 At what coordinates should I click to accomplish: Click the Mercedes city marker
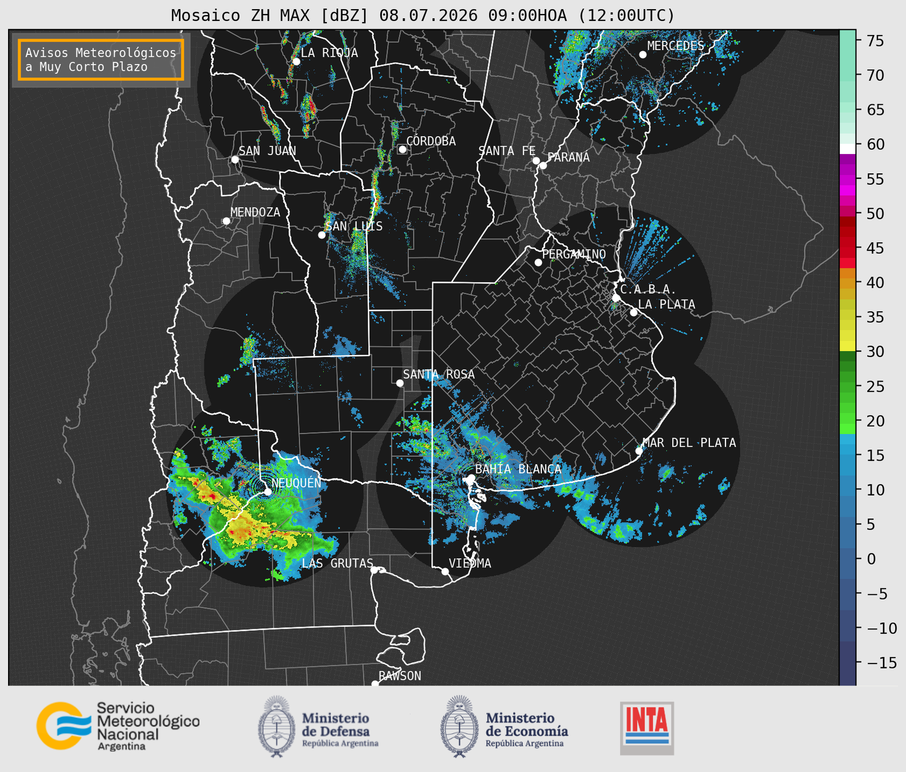tap(642, 54)
